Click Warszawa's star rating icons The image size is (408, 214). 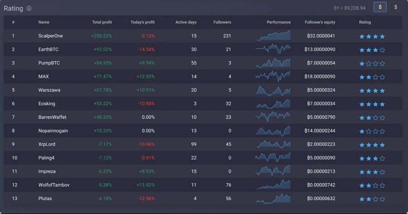pos(372,90)
